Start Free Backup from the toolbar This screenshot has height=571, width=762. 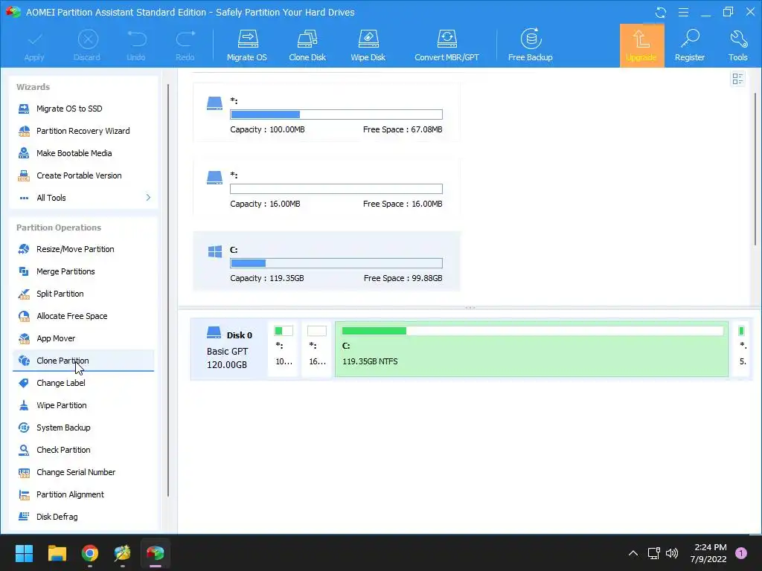(x=530, y=45)
